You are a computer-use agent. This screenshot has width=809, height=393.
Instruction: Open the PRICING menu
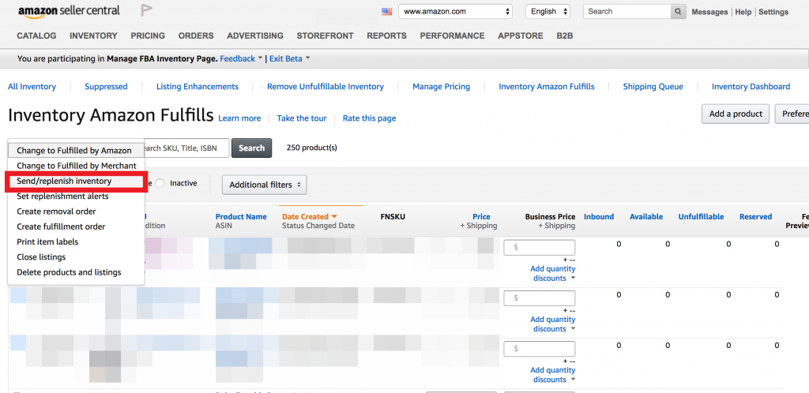pos(148,36)
